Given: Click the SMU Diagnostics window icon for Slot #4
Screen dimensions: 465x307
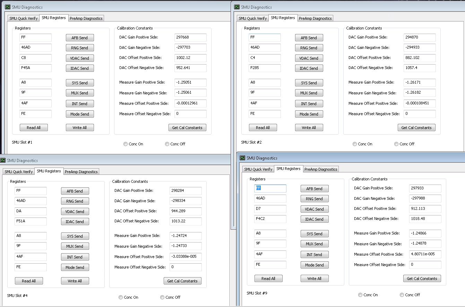Looking at the screenshot, I should pos(3,160).
